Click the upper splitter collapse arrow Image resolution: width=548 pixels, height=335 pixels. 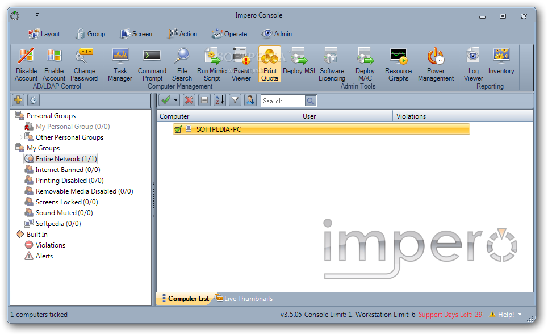tap(153, 183)
